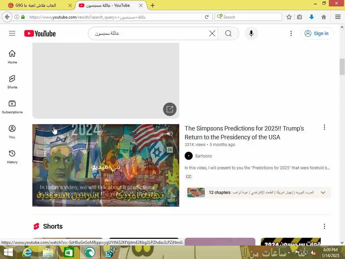Click the CC badge under the description
This screenshot has width=345, height=259.
(189, 177)
